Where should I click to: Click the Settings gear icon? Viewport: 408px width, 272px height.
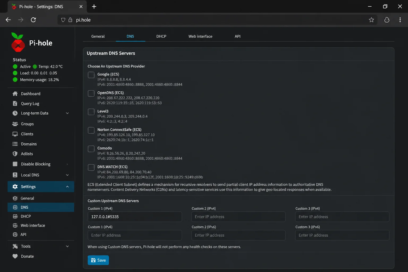point(15,186)
